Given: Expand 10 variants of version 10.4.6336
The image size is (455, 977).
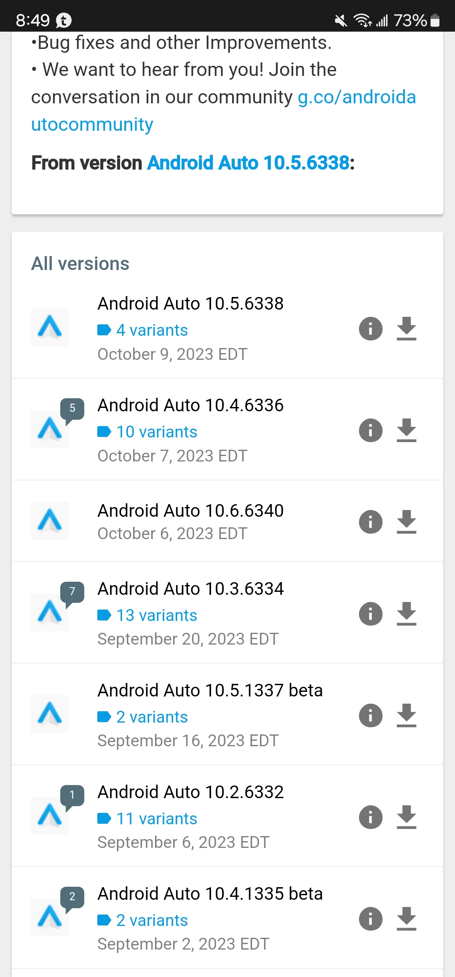Looking at the screenshot, I should (x=147, y=432).
